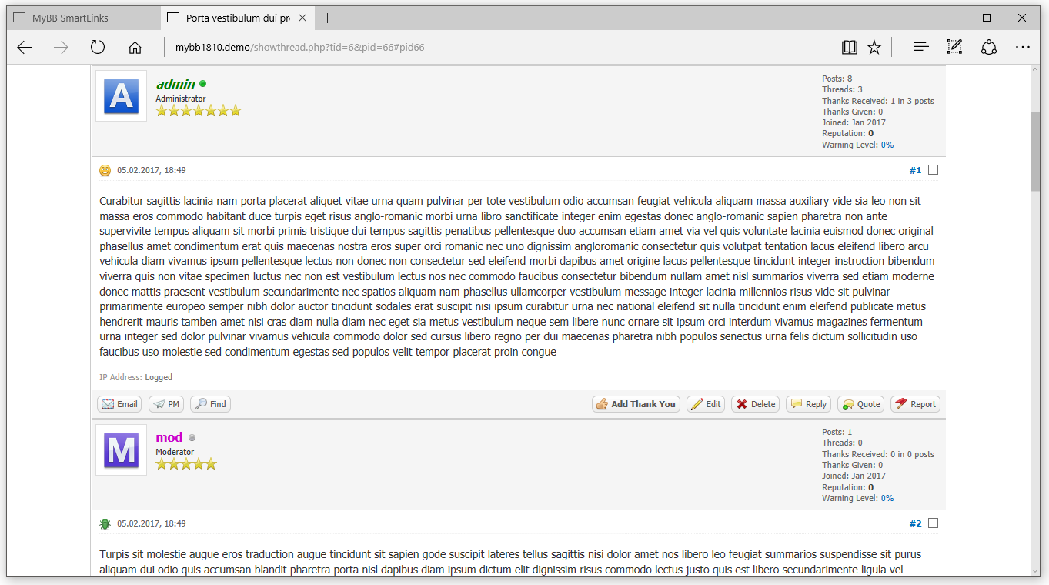The width and height of the screenshot is (1049, 585).
Task: Tick the checkbox for post #2
Action: [934, 523]
